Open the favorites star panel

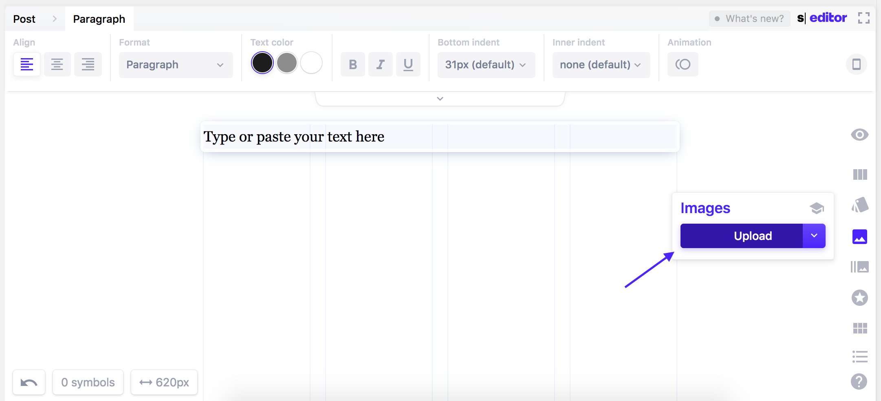[x=860, y=298]
